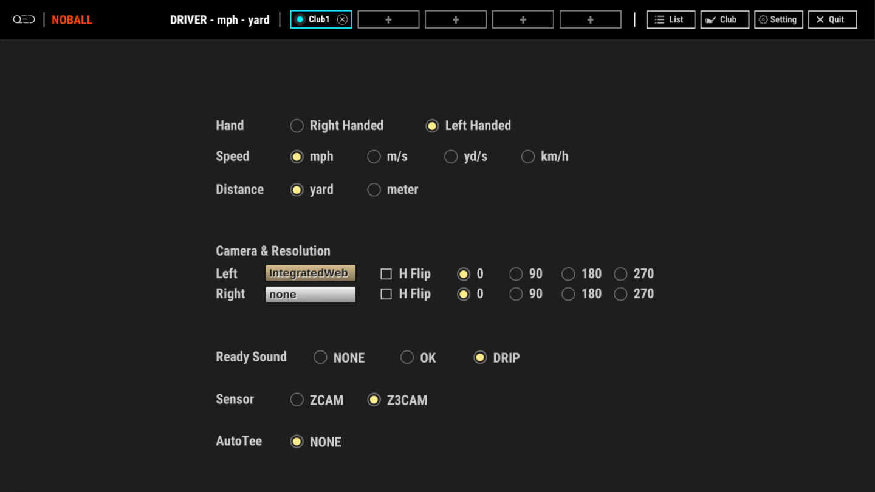Add a club with the rightmost plus icon
The image size is (875, 492).
[x=590, y=19]
